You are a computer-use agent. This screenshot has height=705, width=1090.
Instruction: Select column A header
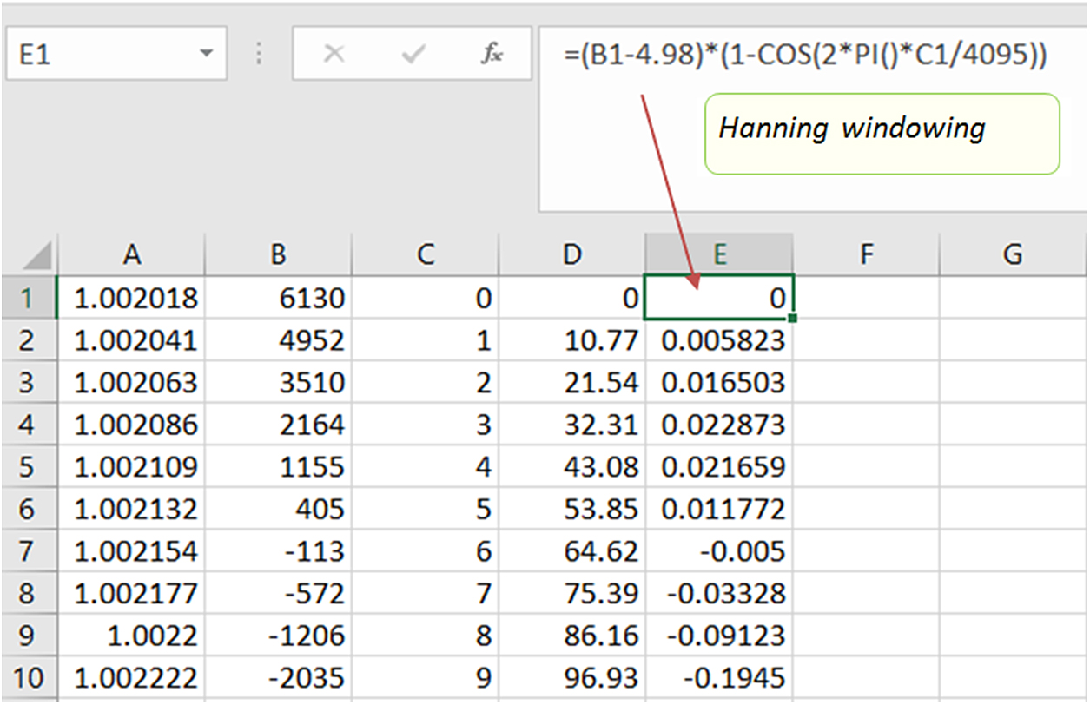(x=131, y=254)
